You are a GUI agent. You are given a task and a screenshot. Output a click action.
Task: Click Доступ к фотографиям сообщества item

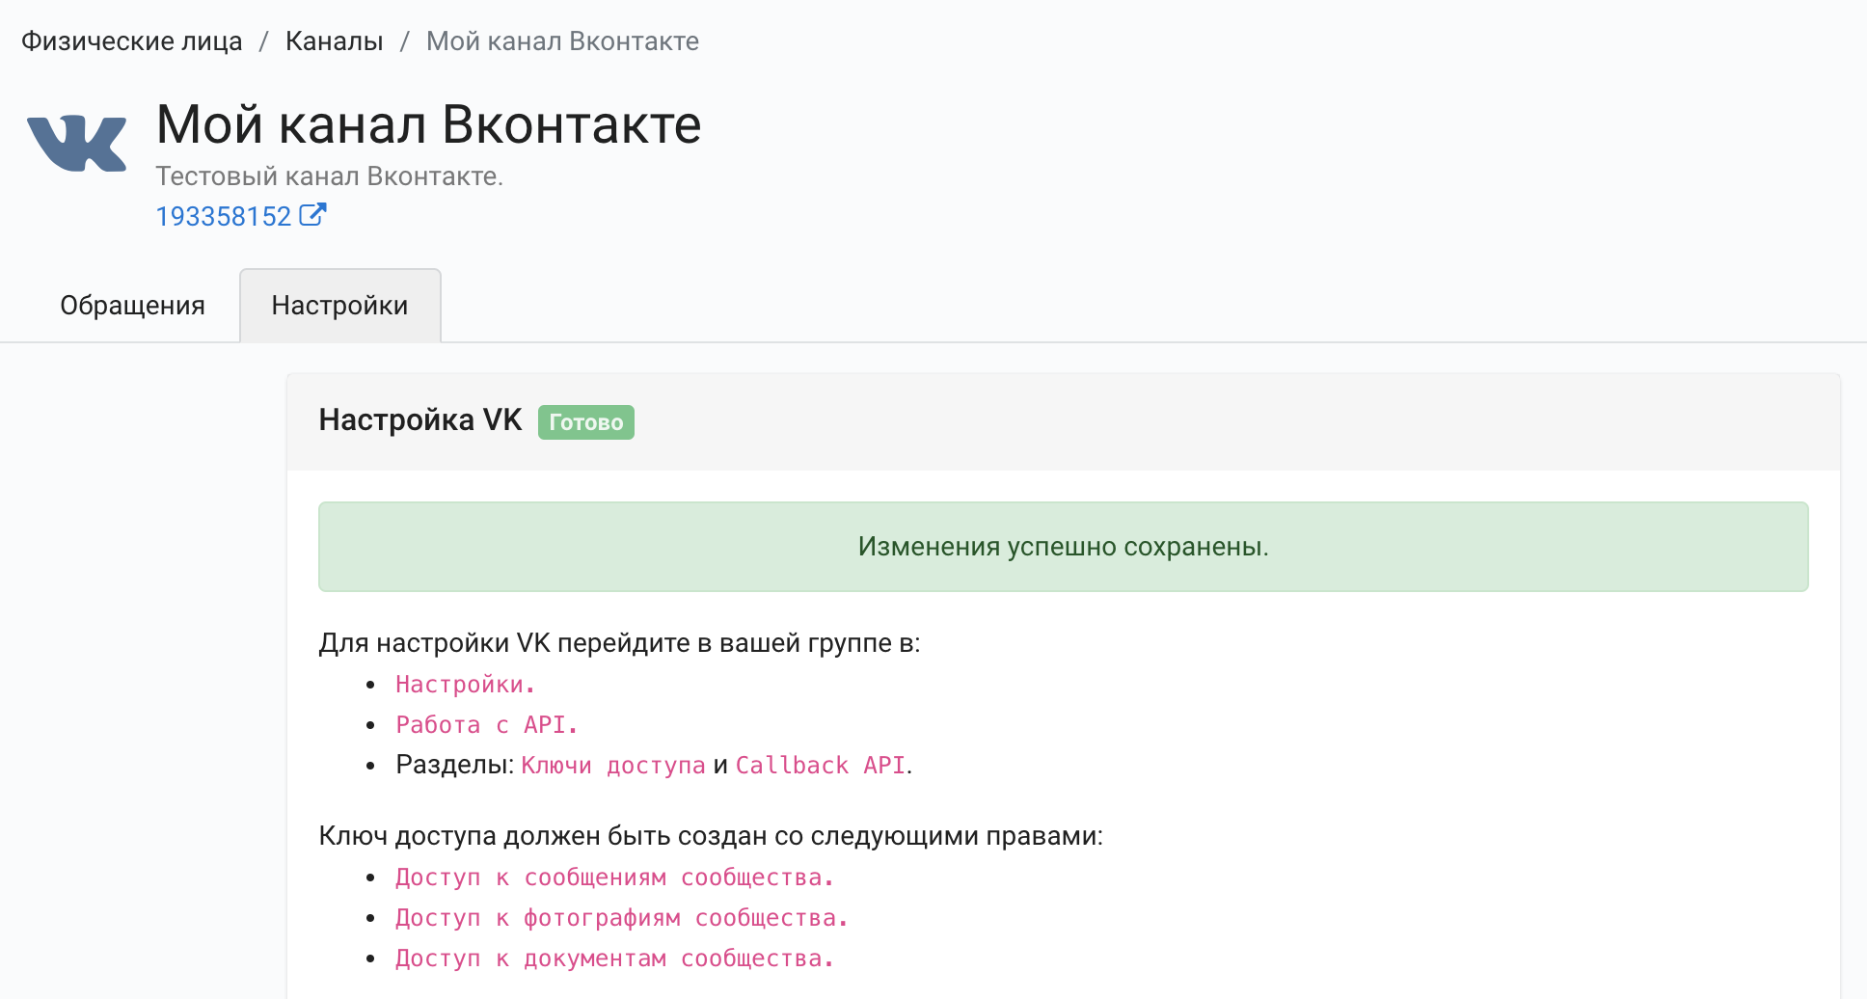[622, 918]
